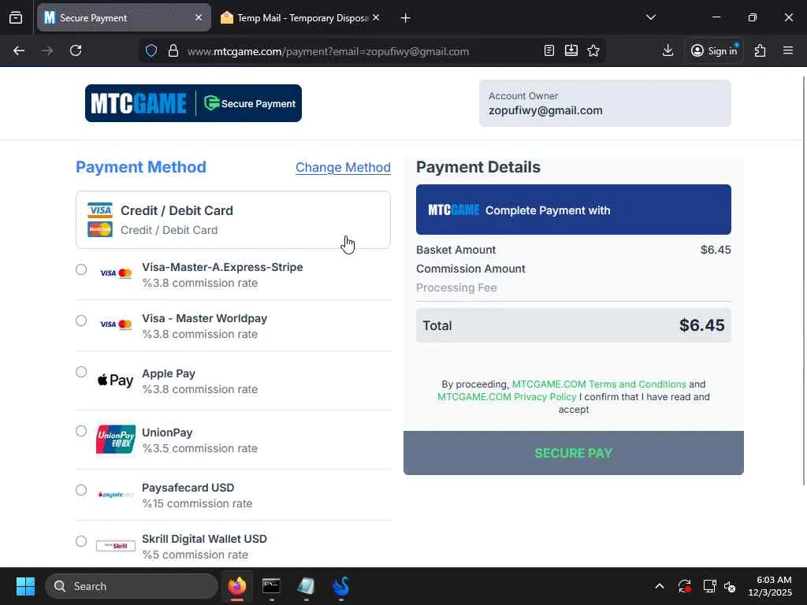
Task: Click the muted volume tray icon
Action: coord(730,586)
